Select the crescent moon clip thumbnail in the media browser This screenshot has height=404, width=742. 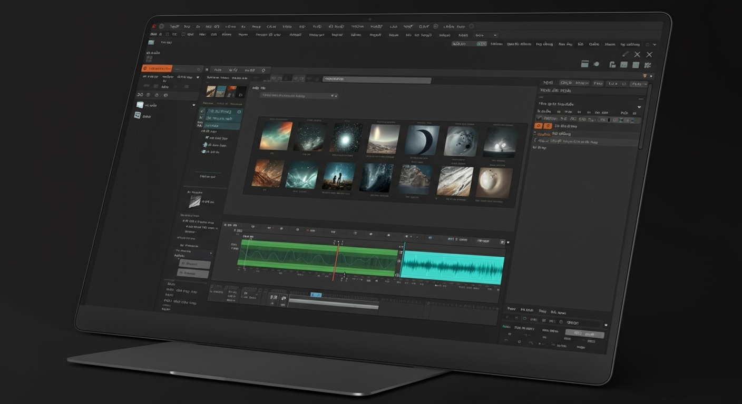[x=421, y=139]
